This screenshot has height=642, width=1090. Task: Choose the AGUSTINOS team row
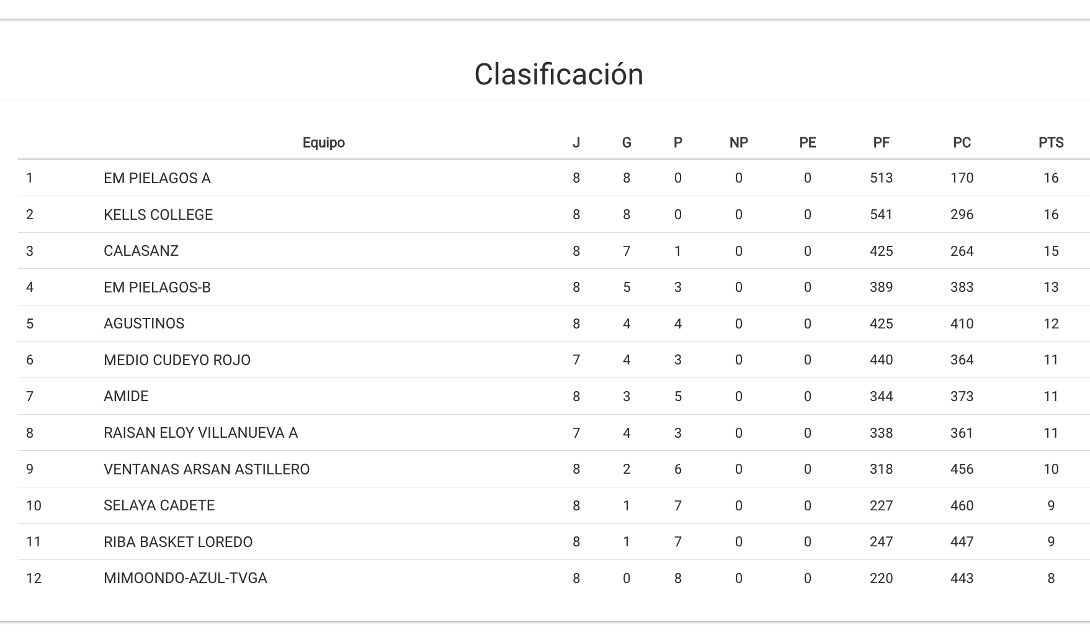[x=144, y=323]
